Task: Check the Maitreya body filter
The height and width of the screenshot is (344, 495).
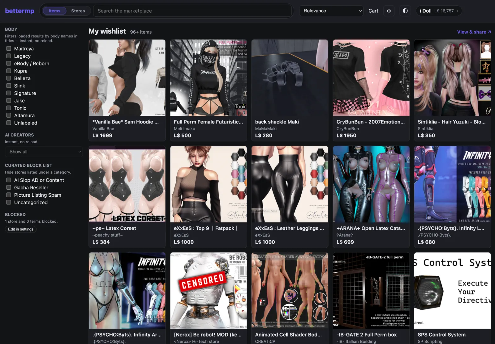Action: pos(9,48)
